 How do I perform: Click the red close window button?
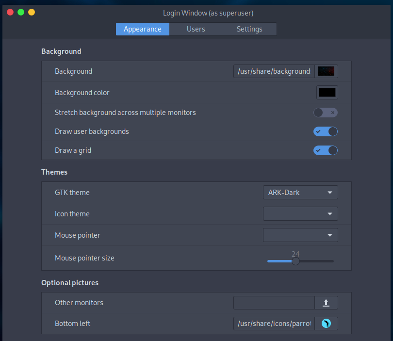pyautogui.click(x=10, y=12)
